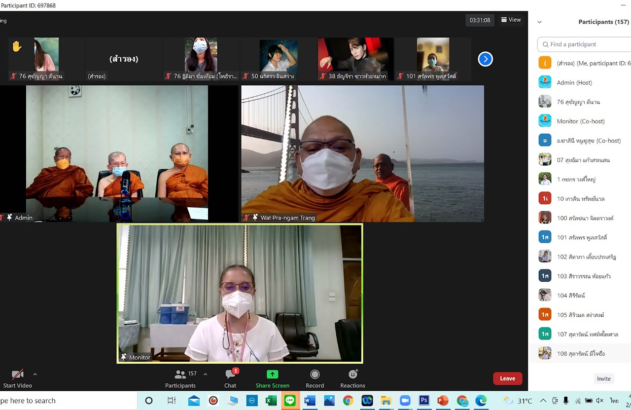The image size is (631, 410).
Task: Select 105 สิริวมล สง่าสงฆ์ participant row
Action: [x=582, y=314]
